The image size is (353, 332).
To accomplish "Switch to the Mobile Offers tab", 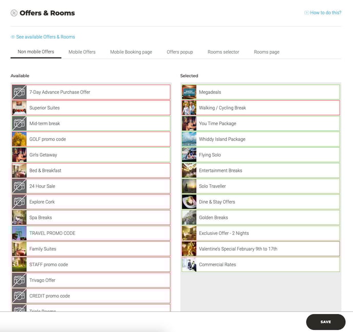I will pyautogui.click(x=82, y=52).
